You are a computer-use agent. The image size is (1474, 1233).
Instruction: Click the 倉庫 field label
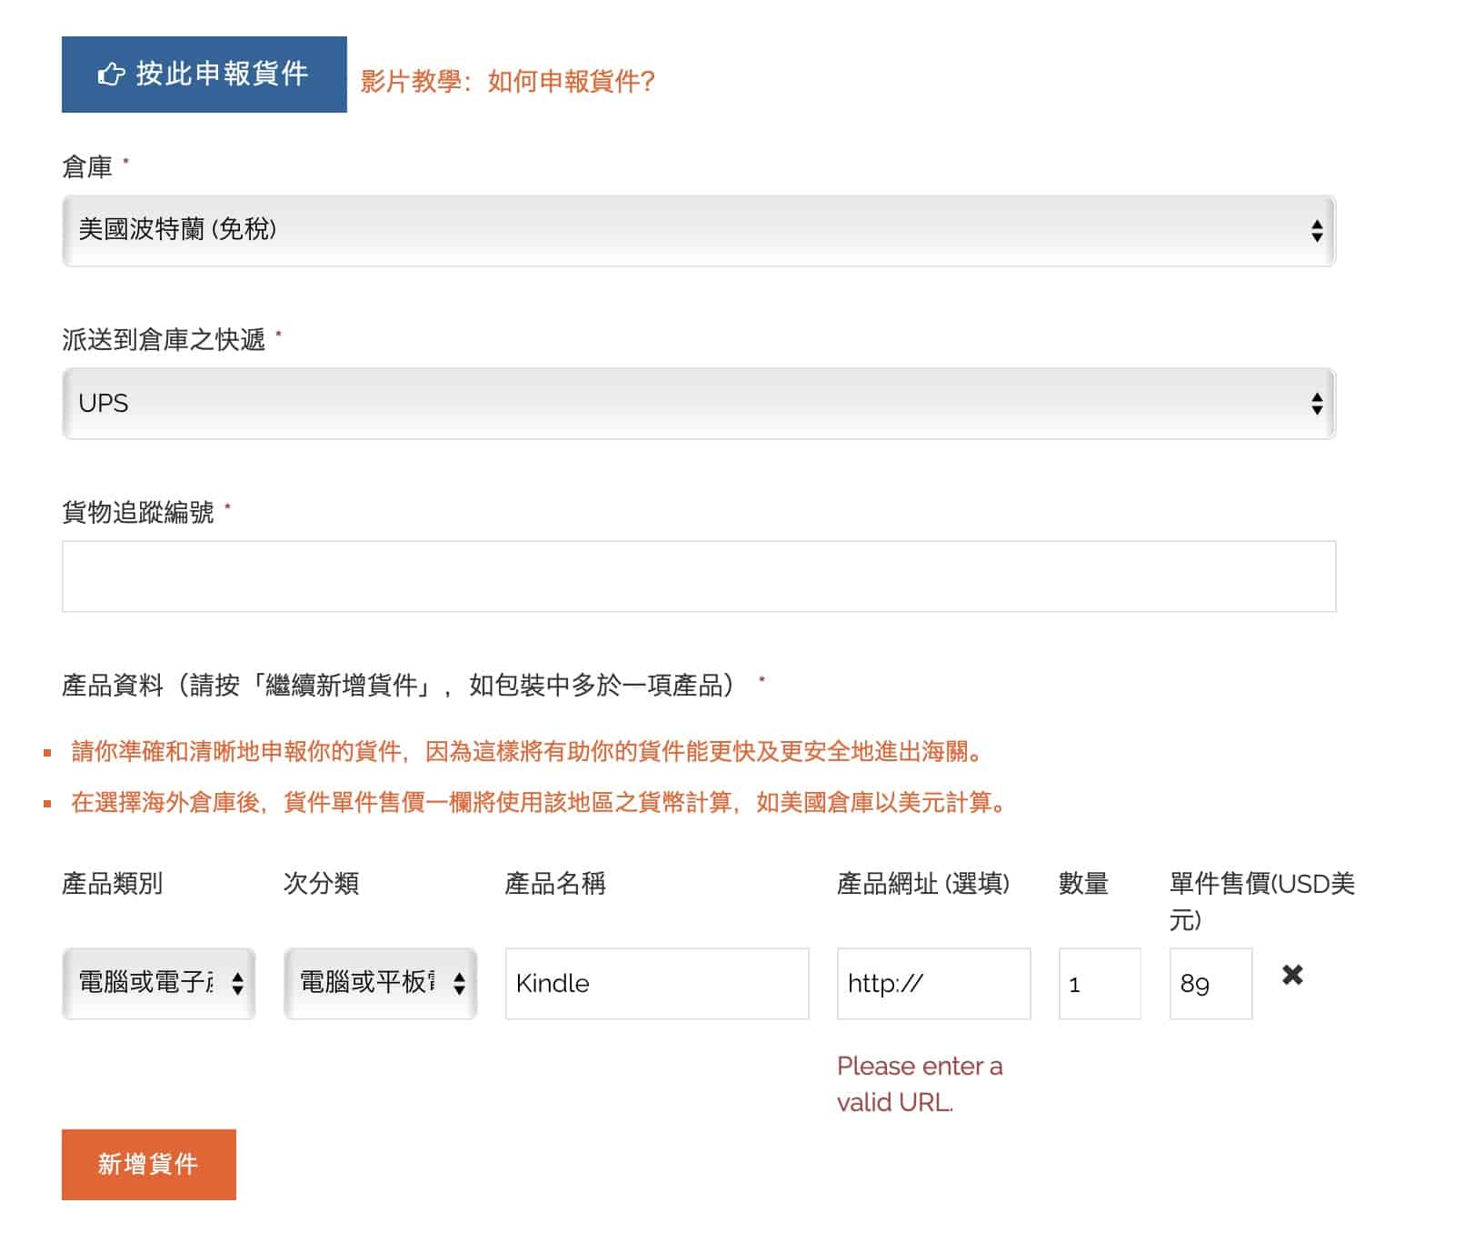[x=87, y=167]
